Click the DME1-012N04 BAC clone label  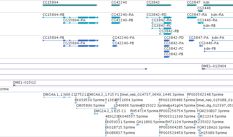[x=214, y=66]
